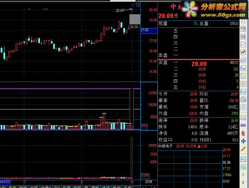Click the 均价 value 20.07

[x=234, y=94]
